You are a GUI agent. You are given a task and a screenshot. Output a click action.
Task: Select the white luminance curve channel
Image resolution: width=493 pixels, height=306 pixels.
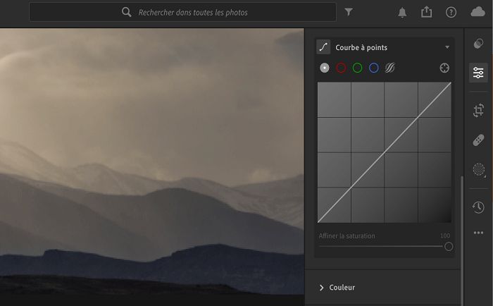(x=325, y=68)
